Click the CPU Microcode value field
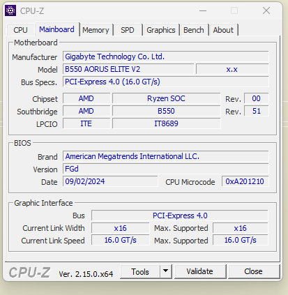 pyautogui.click(x=245, y=181)
